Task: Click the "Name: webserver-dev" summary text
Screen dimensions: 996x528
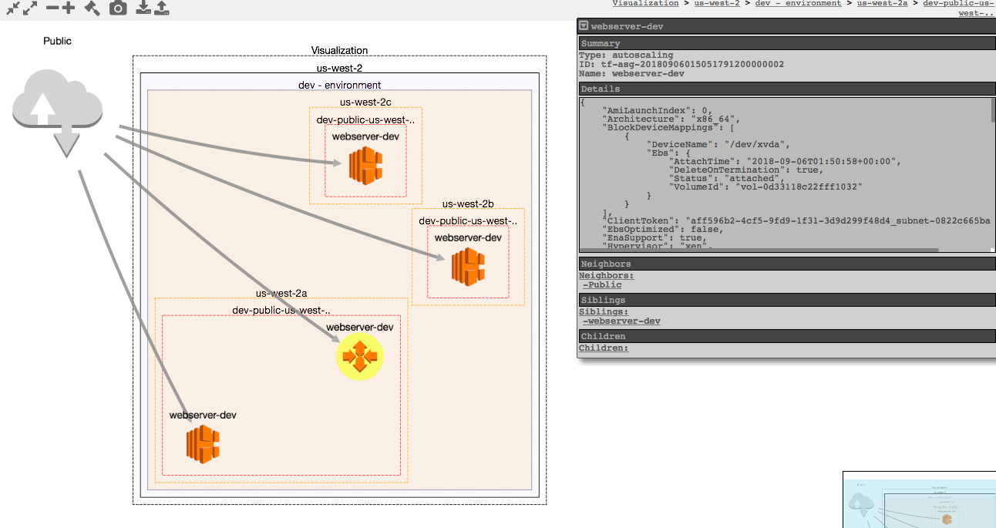Action: [x=631, y=74]
